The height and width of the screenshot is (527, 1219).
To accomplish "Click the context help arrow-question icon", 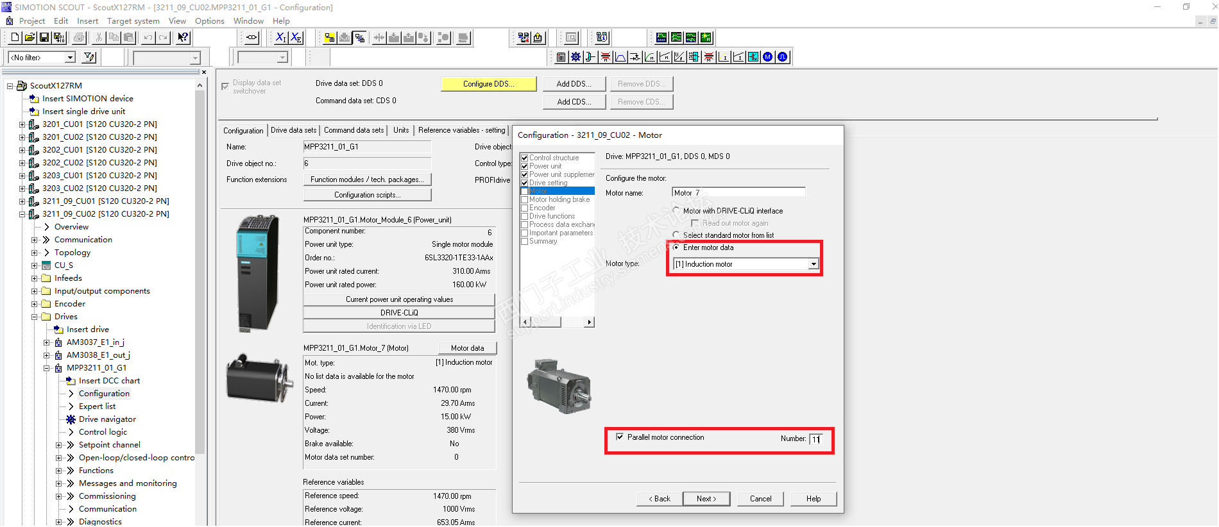I will click(183, 38).
